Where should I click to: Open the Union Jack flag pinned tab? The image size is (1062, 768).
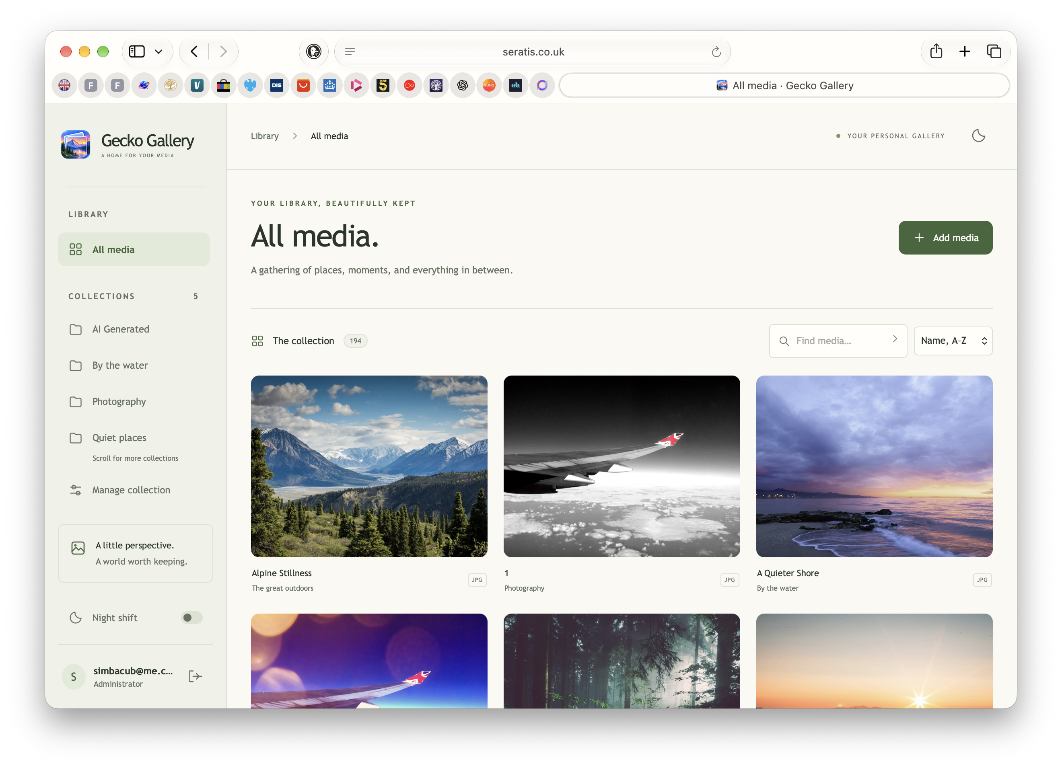65,85
